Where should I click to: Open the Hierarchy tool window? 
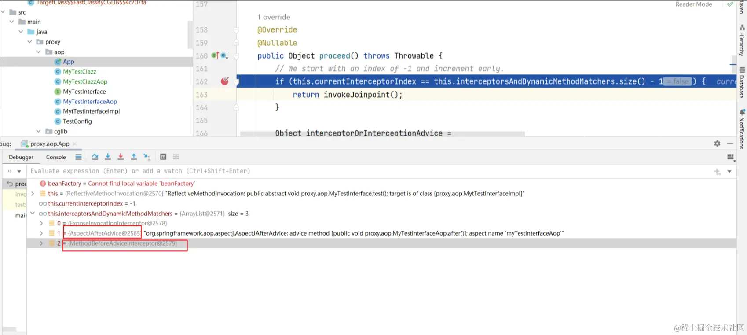(x=742, y=40)
